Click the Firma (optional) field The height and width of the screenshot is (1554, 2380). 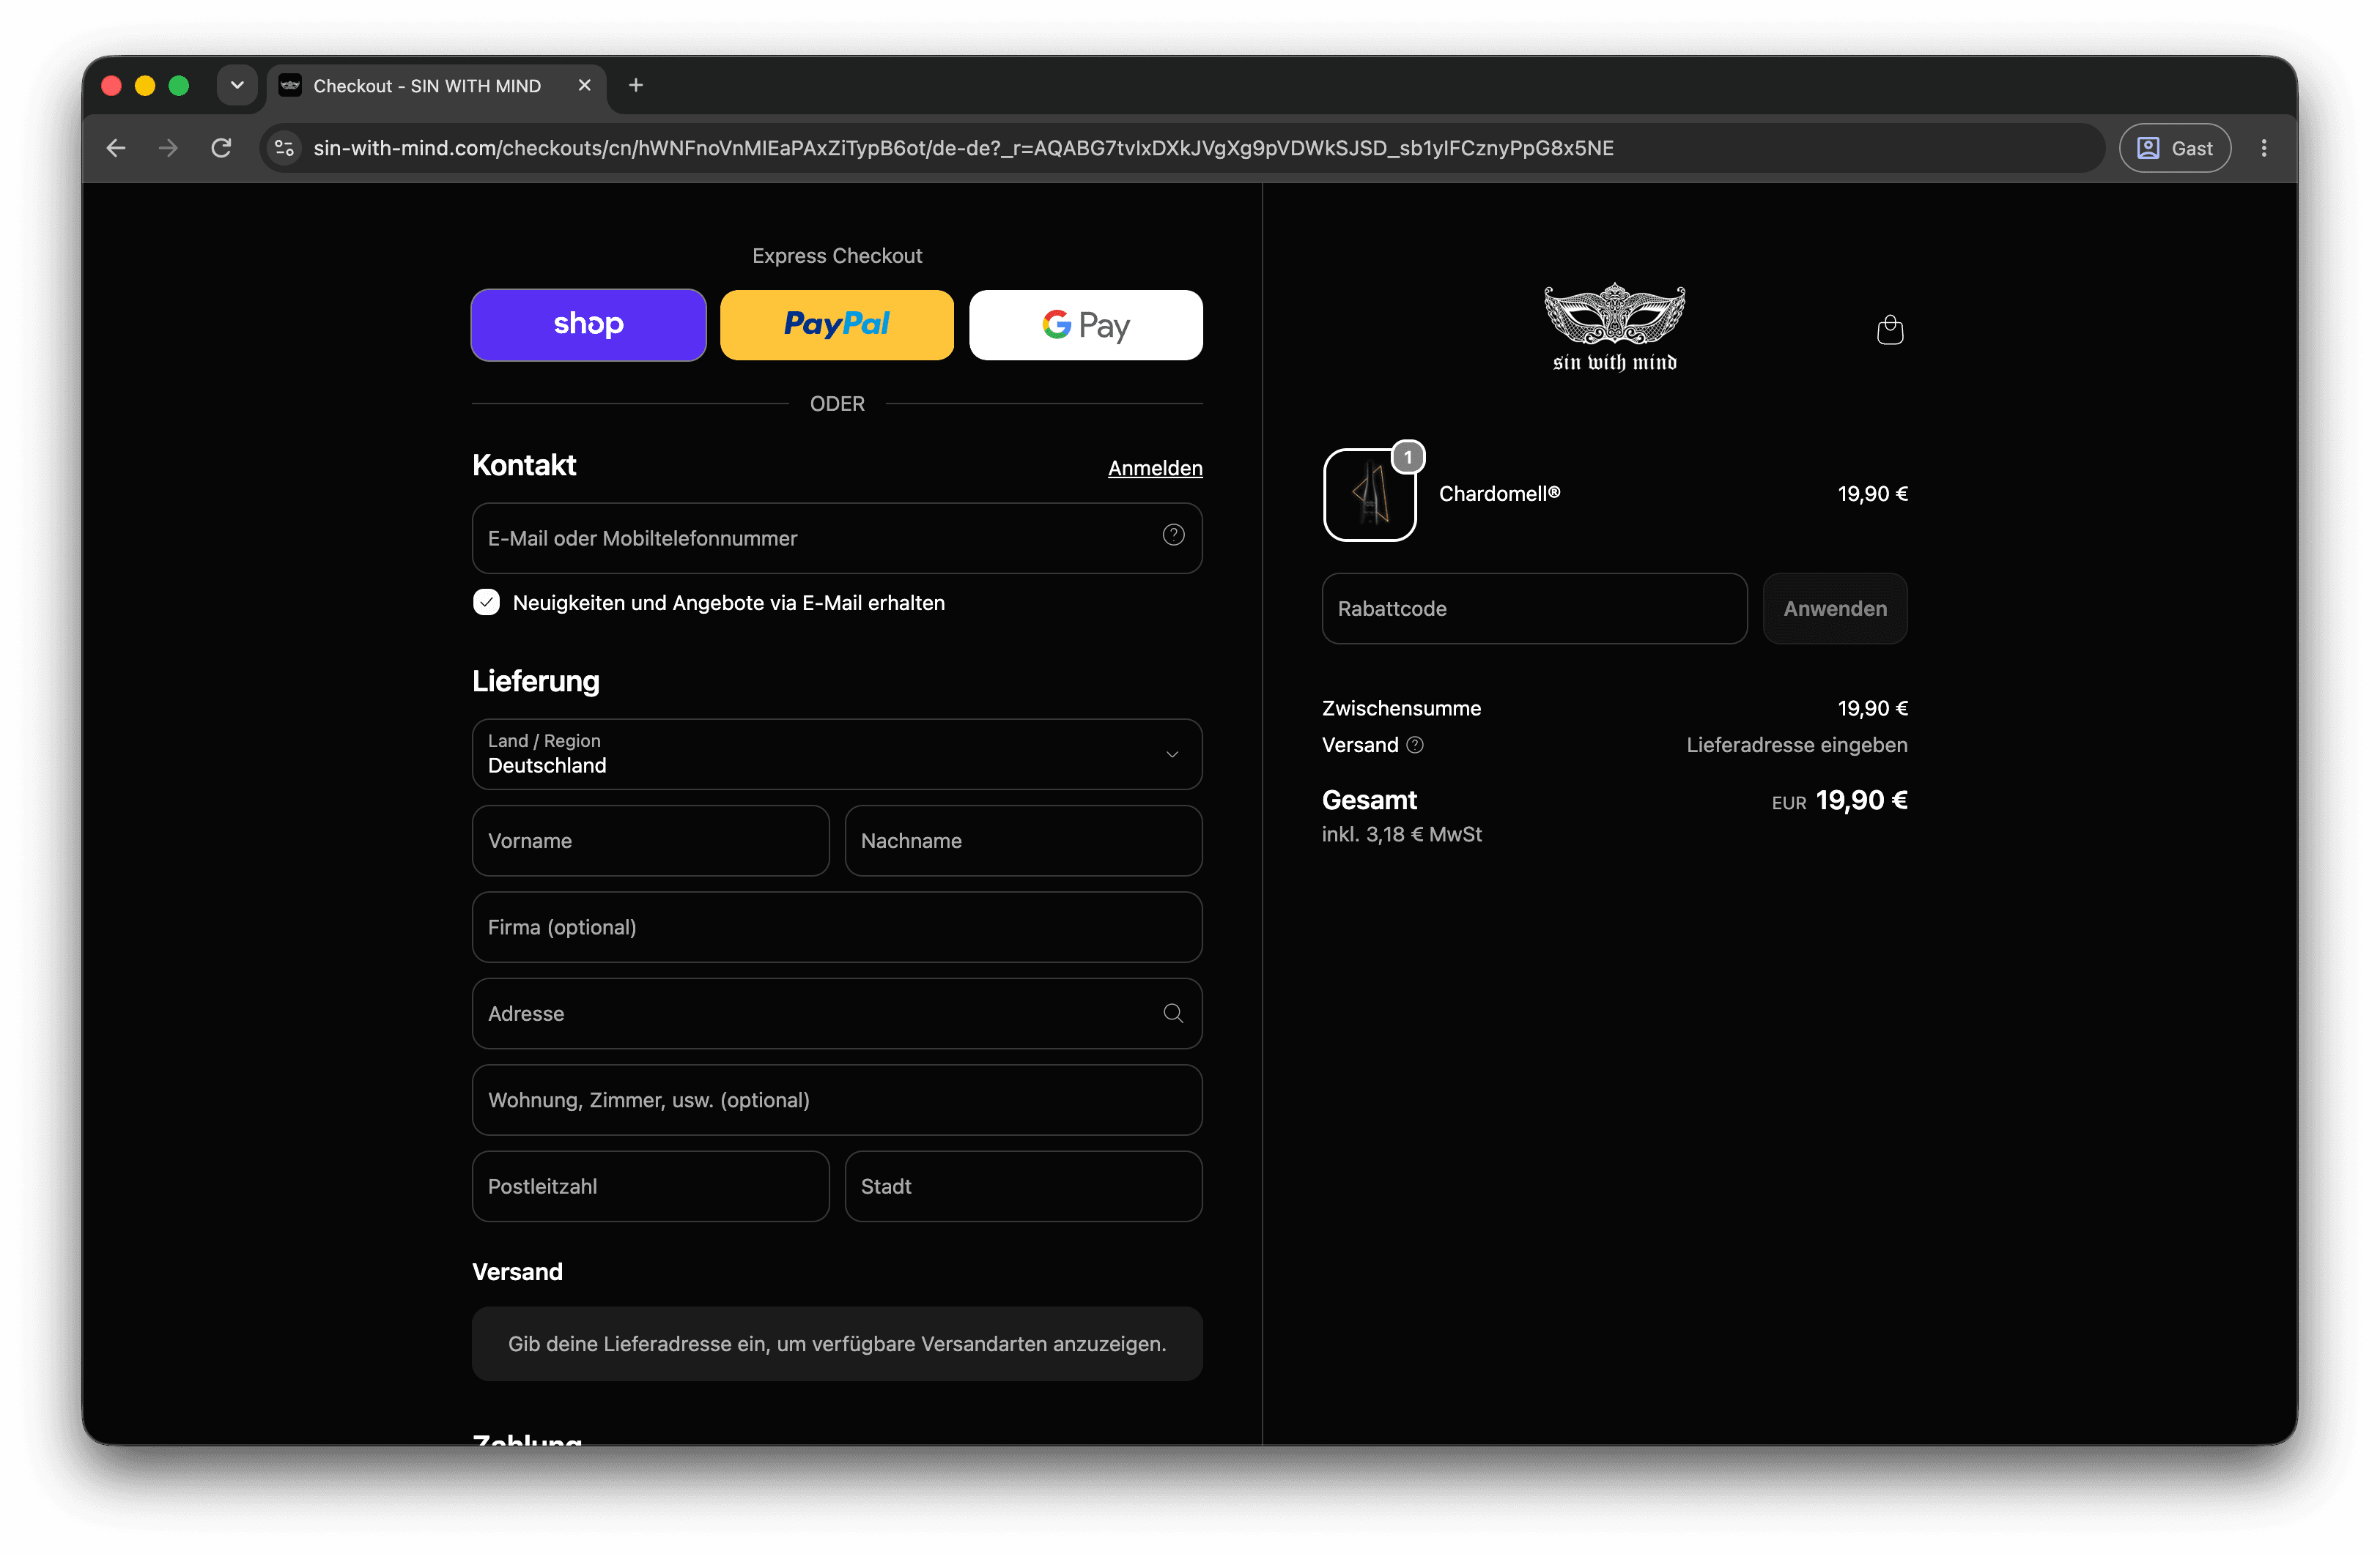[x=837, y=926]
